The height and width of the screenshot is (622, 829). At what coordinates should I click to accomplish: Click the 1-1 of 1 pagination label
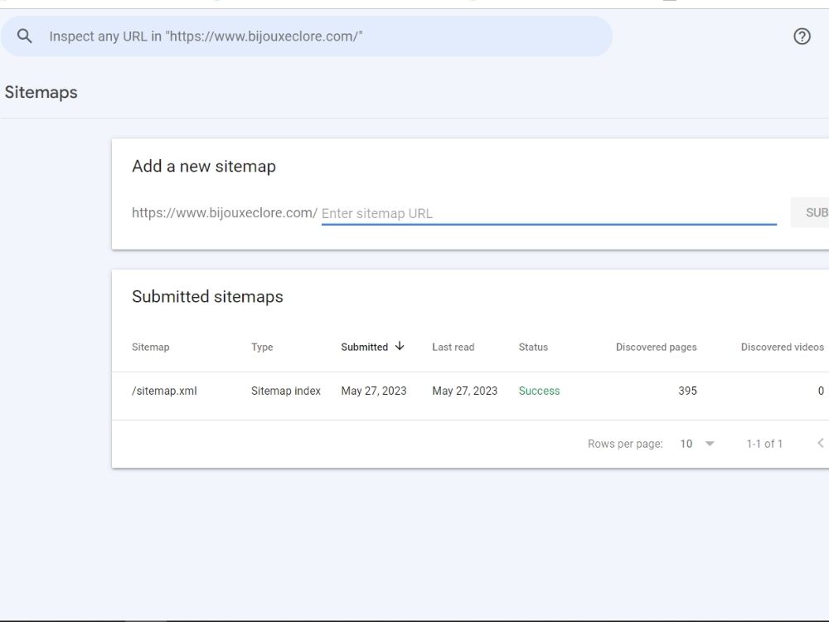[764, 444]
